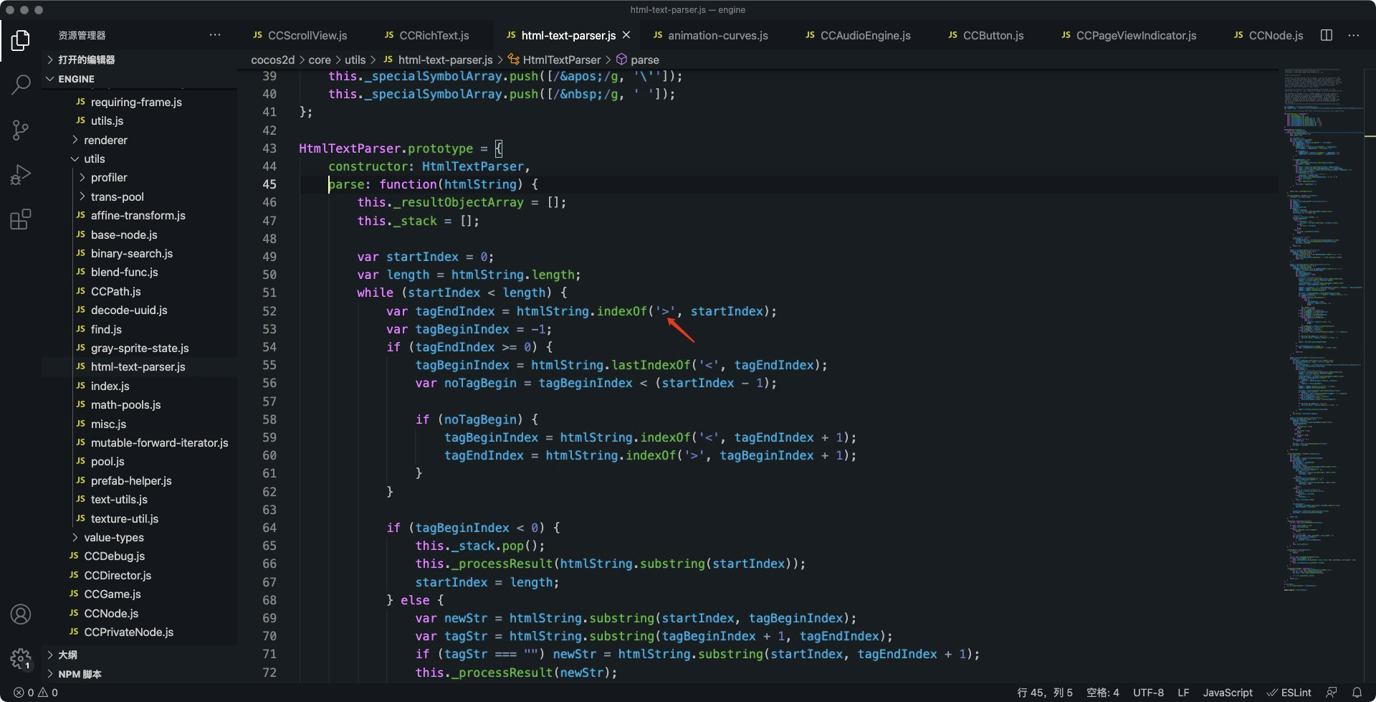Close the html-text-parser.js tab
Image resolution: width=1376 pixels, height=702 pixels.
coord(626,35)
